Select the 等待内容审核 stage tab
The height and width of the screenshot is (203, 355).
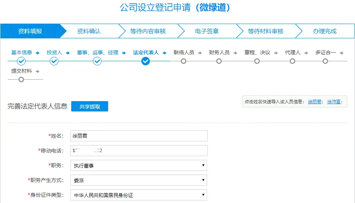tap(148, 31)
